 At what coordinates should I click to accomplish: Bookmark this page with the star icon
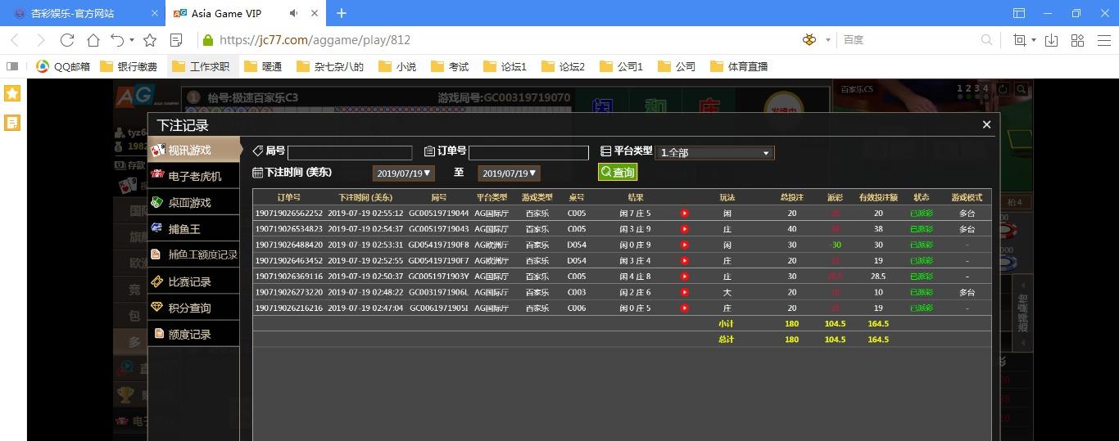[x=150, y=39]
